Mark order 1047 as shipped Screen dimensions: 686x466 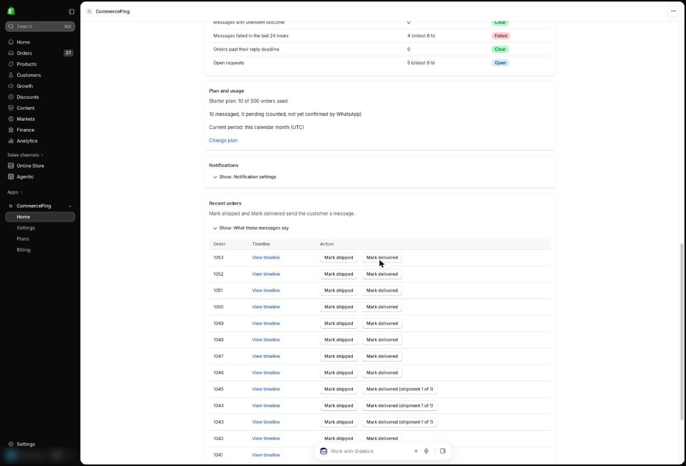[x=338, y=356]
